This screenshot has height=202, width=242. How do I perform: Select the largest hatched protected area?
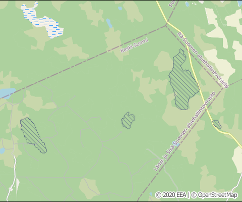184,80
